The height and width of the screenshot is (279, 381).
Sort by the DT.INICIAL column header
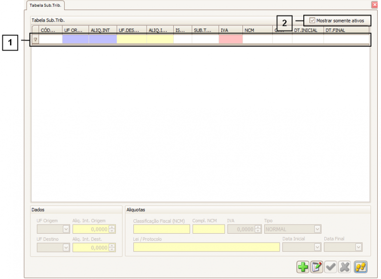(x=307, y=30)
